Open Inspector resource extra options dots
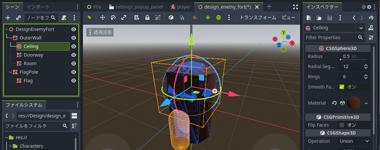The image size is (380, 150). (340, 18)
